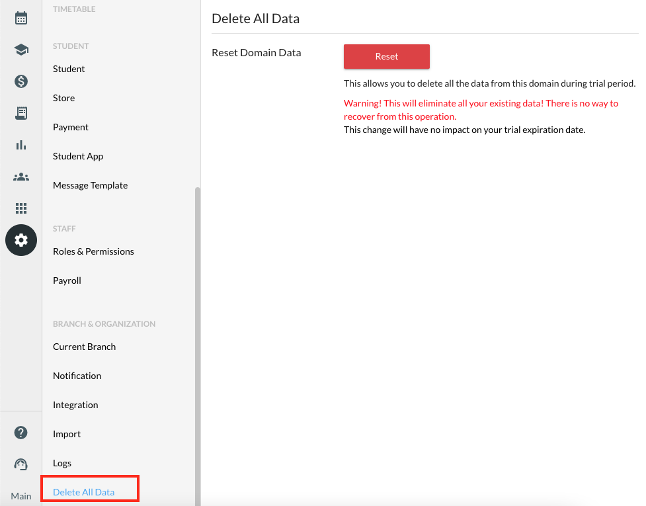Open the Integration settings page
Screen dimensions: 646x506
click(x=75, y=405)
